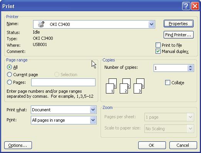Click the second collate pages illustration

coord(125,86)
